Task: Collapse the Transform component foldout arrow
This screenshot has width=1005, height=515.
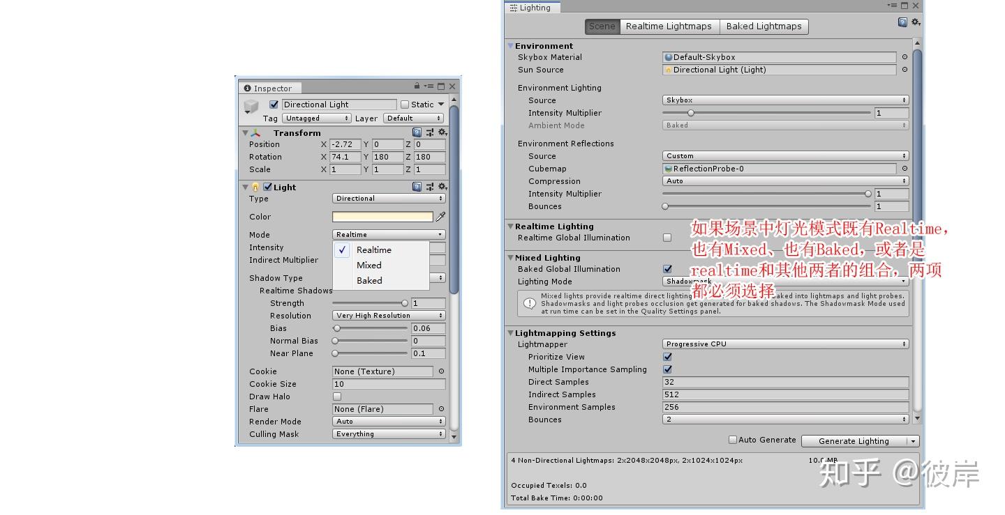Action: point(245,132)
